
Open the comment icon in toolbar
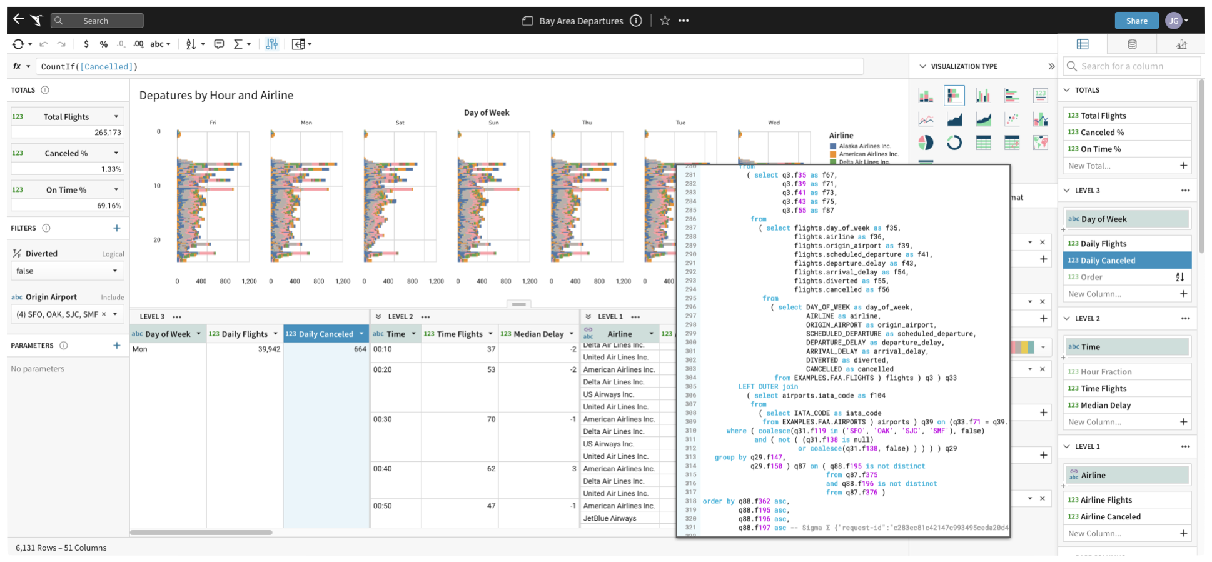point(219,44)
